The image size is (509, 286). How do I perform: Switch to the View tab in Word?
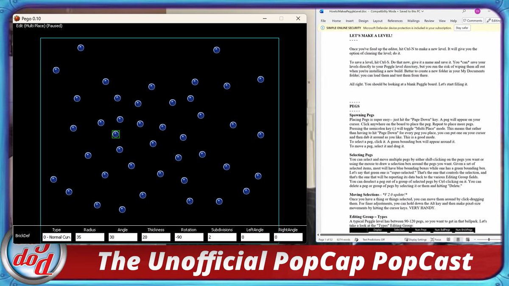[x=442, y=21]
